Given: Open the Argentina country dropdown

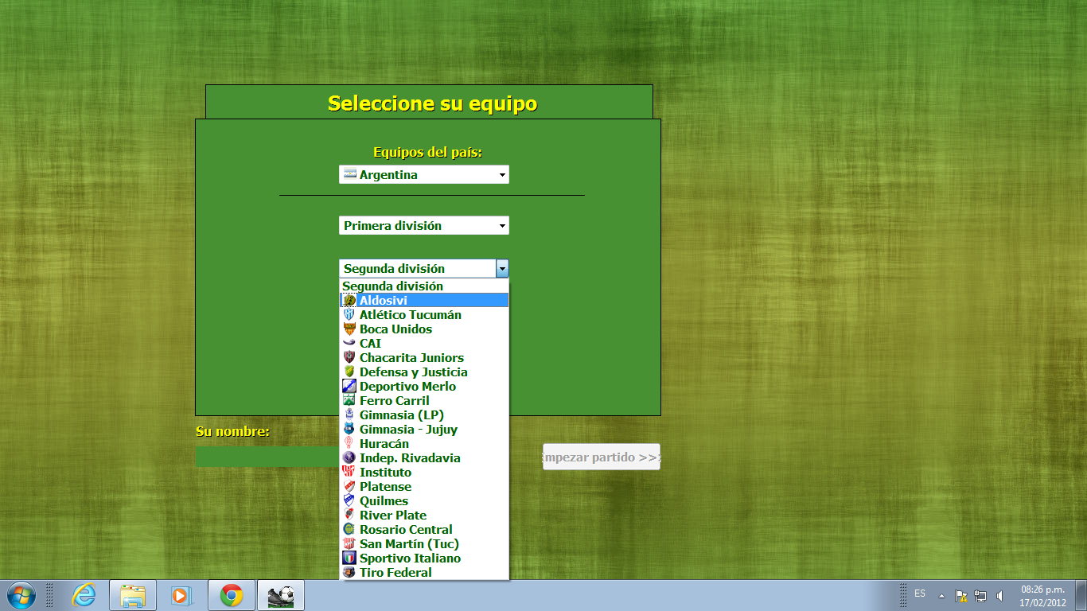Looking at the screenshot, I should [x=424, y=174].
